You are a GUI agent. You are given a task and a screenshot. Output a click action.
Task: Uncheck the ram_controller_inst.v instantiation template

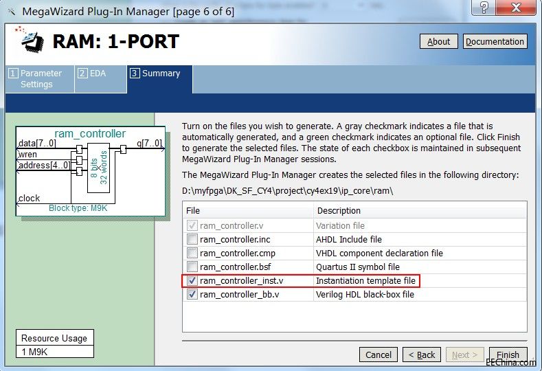click(x=192, y=281)
